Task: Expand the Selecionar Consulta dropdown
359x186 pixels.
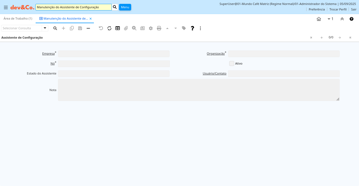Action: coord(45,28)
